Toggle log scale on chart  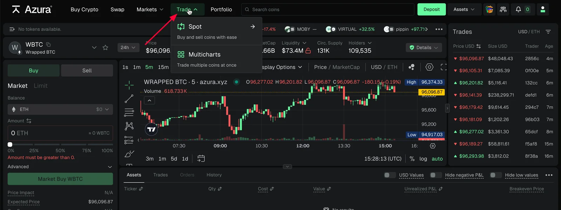pos(423,159)
